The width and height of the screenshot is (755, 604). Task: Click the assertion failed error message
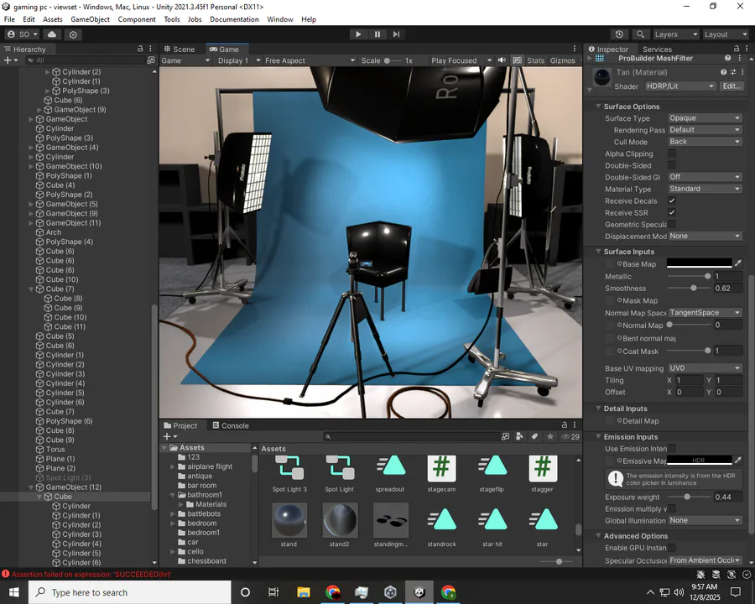[x=91, y=574]
